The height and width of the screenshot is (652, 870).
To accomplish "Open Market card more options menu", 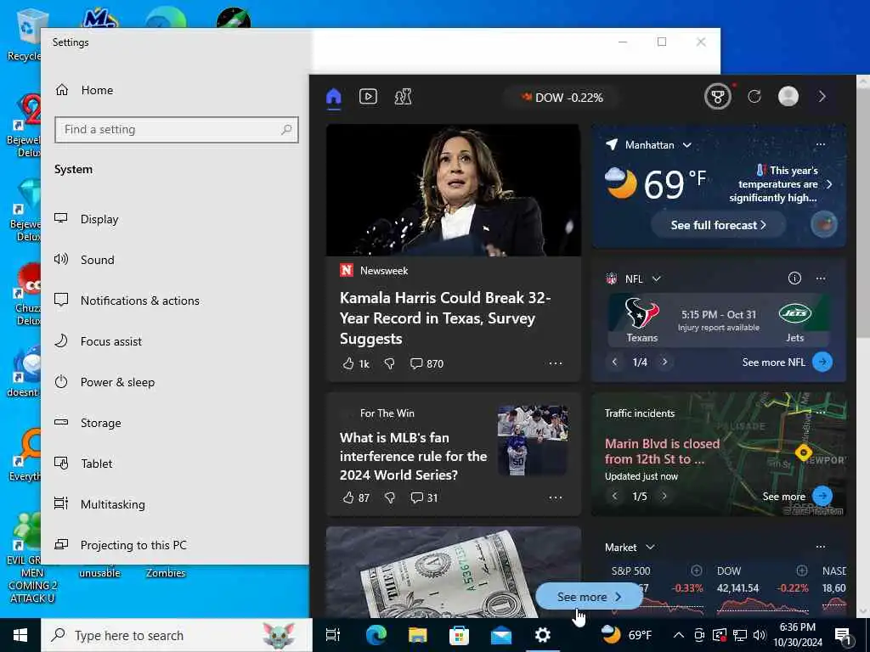I will 820,547.
